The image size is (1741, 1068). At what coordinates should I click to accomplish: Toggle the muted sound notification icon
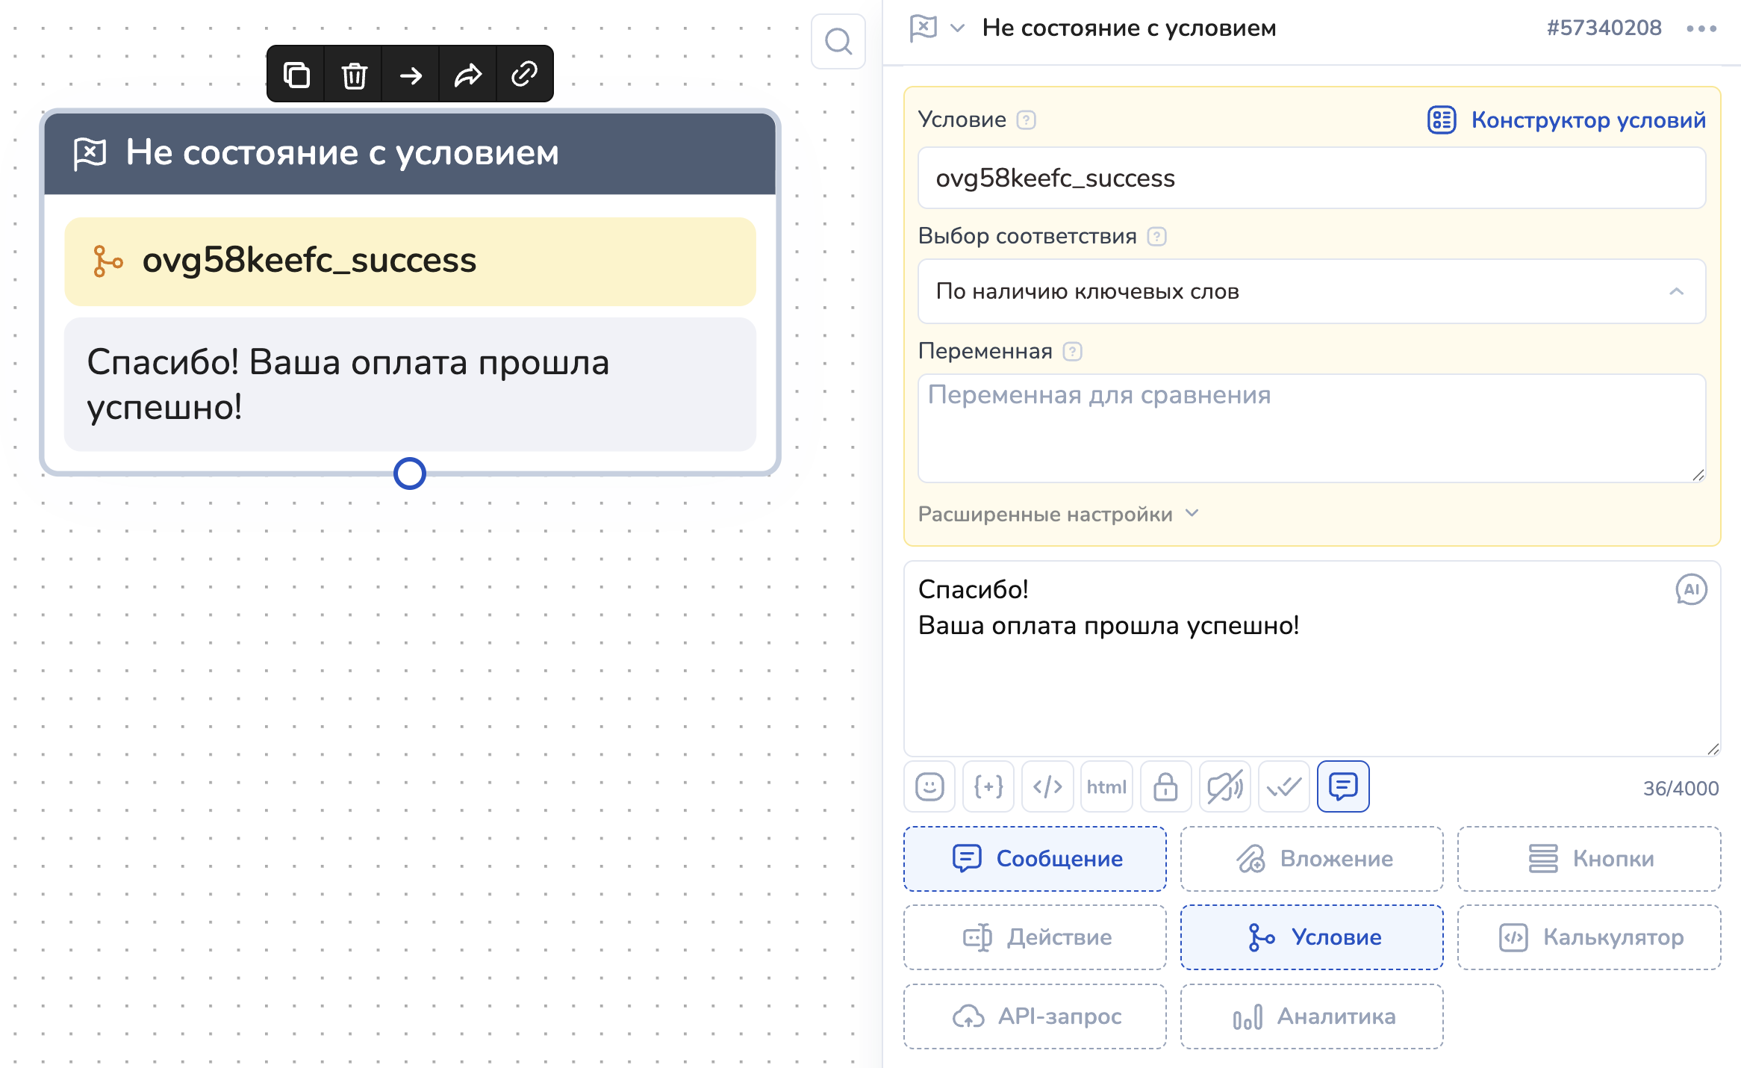pos(1224,786)
